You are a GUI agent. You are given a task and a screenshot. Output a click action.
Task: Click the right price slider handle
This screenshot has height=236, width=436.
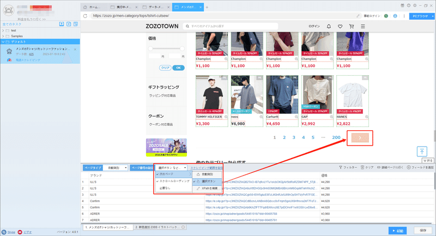182,49
